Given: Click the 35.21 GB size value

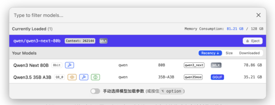Looking at the screenshot, I should 253,77.
